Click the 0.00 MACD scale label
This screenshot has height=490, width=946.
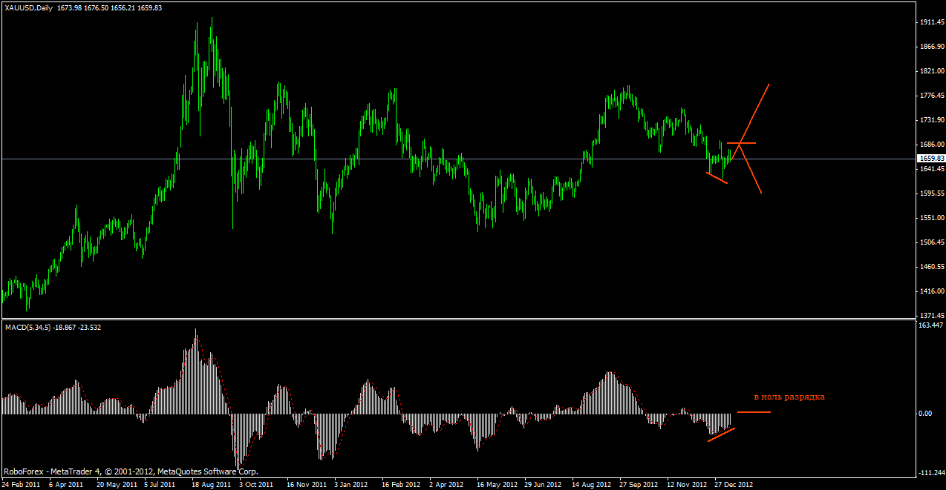[x=926, y=414]
